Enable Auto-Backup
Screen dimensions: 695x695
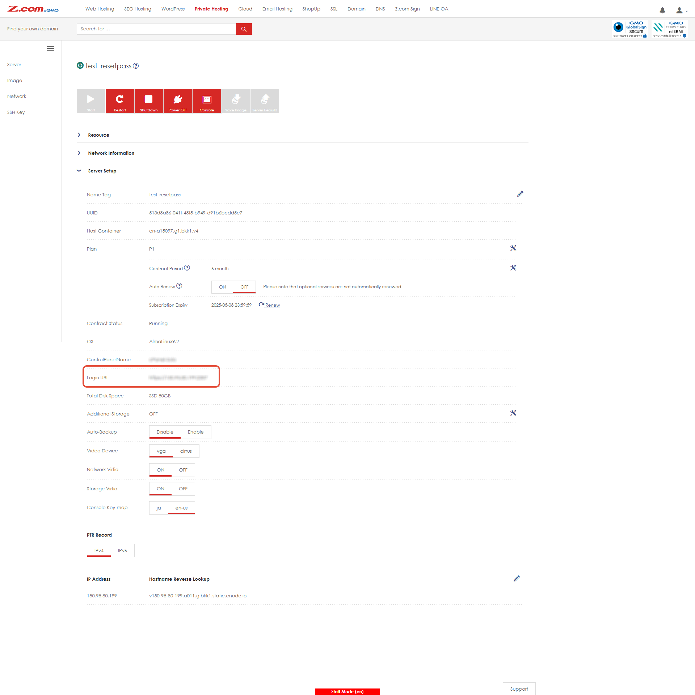195,432
